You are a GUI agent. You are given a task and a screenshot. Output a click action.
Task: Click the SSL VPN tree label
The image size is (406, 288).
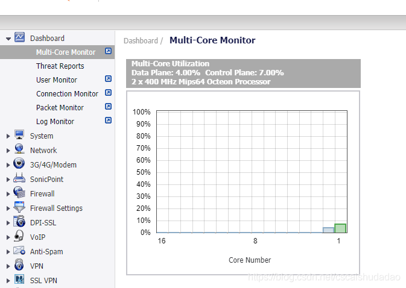tap(43, 281)
